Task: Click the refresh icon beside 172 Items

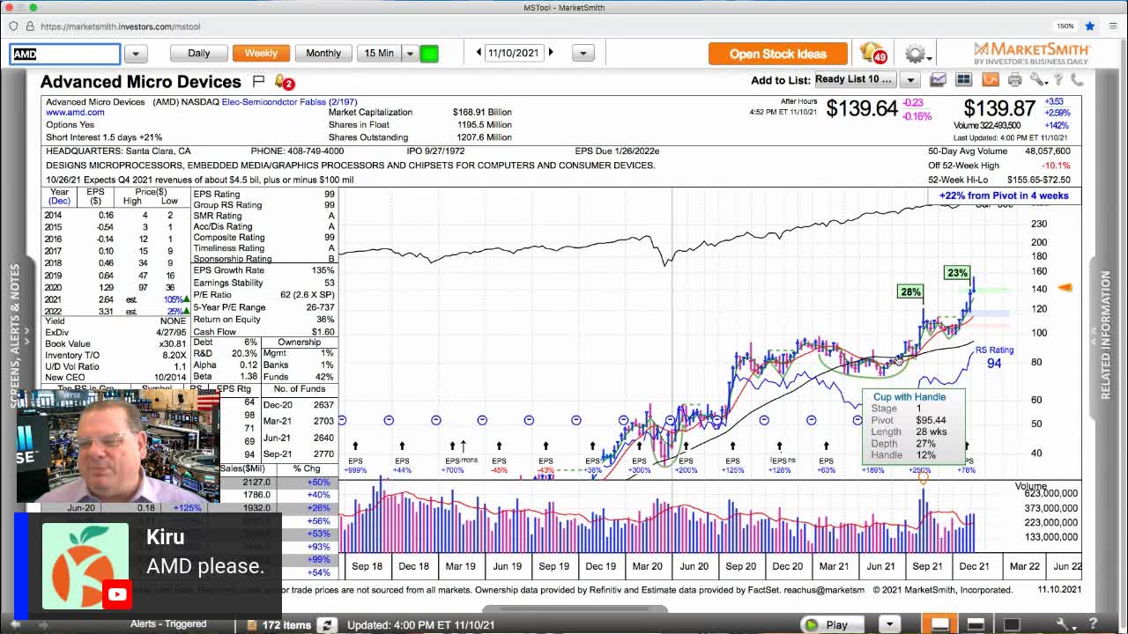Action: [x=327, y=625]
